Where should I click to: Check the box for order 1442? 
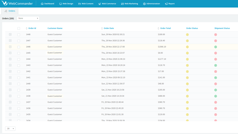pyautogui.click(x=19, y=72)
